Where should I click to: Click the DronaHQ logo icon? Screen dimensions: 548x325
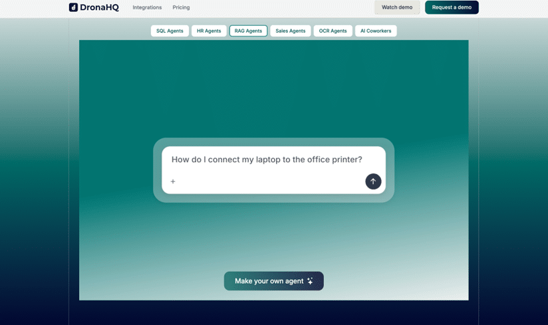coord(73,7)
